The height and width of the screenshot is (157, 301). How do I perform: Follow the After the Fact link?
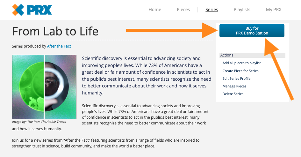click(59, 46)
